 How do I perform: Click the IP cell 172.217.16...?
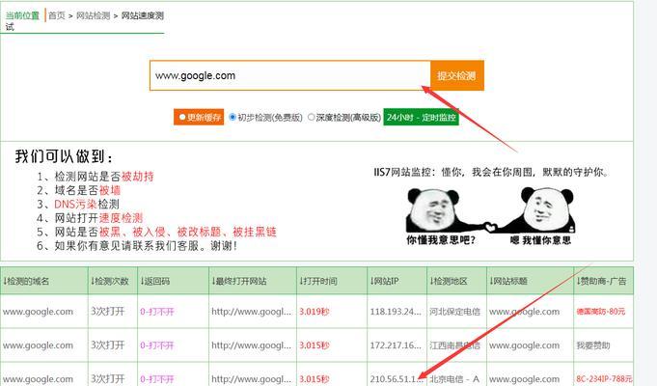tap(396, 345)
